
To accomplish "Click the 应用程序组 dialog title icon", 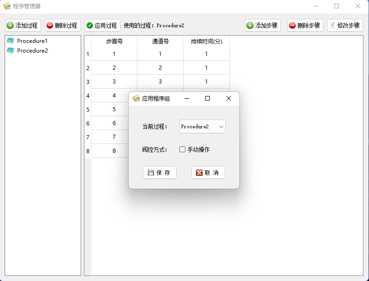I will tap(136, 98).
